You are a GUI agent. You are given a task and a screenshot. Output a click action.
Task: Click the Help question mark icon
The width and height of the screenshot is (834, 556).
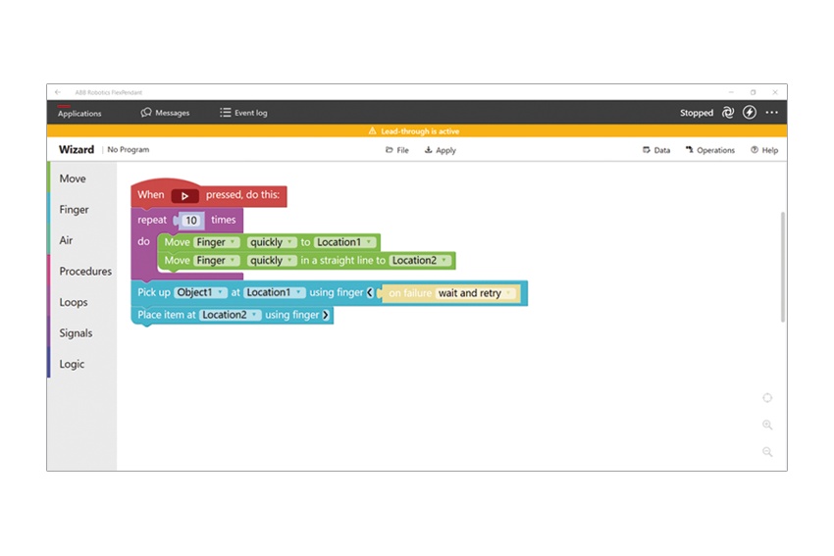pos(755,150)
